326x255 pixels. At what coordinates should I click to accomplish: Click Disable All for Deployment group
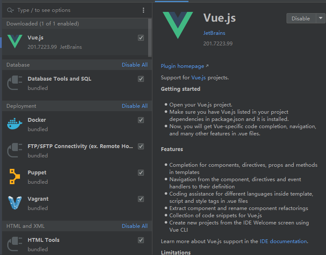[x=135, y=106]
